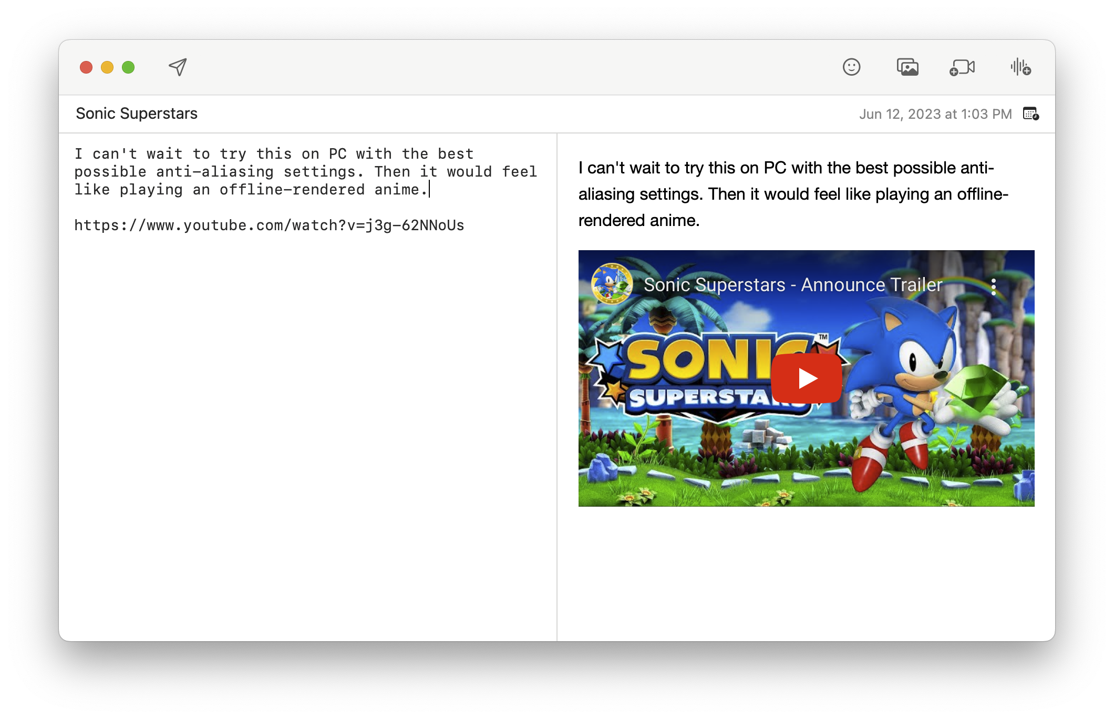This screenshot has height=719, width=1114.
Task: Open the emoji picker smiley icon
Action: point(851,67)
